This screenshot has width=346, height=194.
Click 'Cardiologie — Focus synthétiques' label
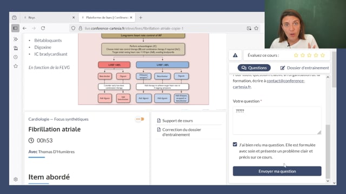58,119
